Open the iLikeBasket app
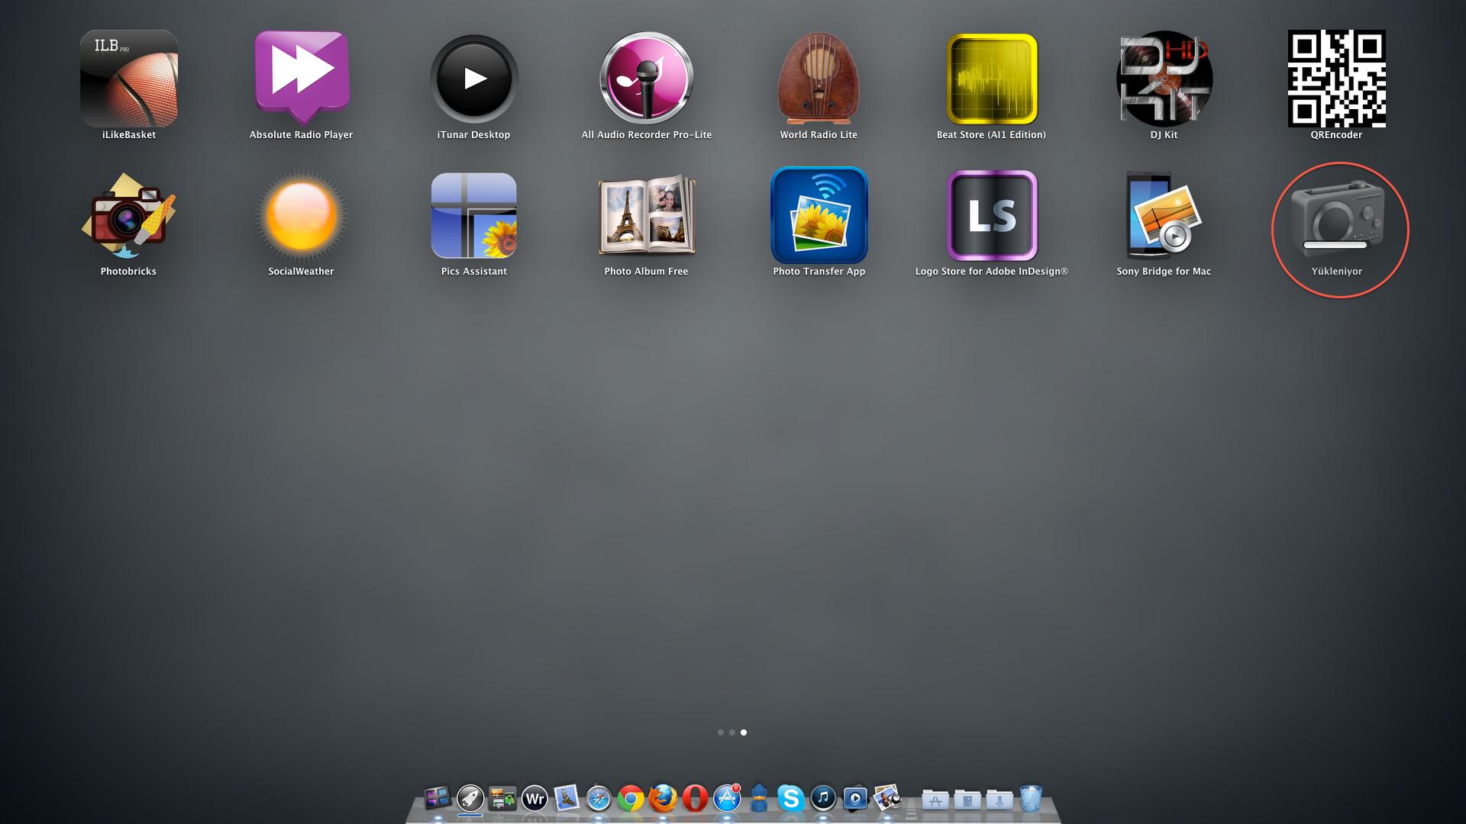Image resolution: width=1466 pixels, height=824 pixels. [129, 79]
